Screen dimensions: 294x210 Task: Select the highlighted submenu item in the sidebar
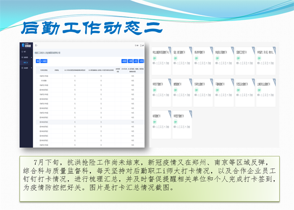click(x=26, y=63)
